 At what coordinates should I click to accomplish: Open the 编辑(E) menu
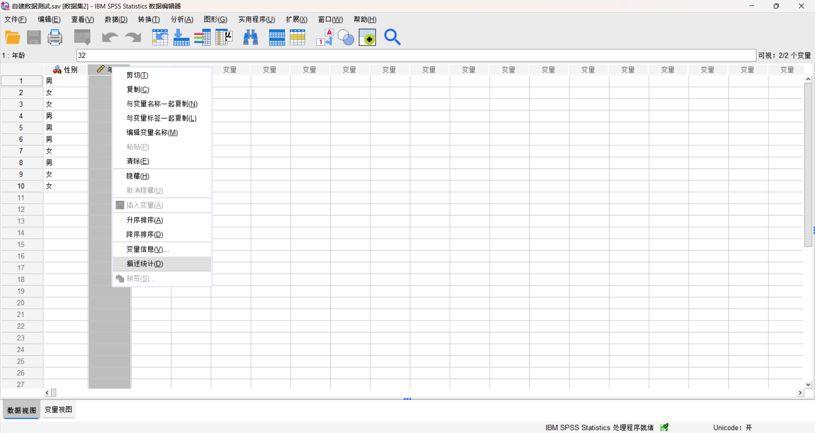(x=49, y=20)
